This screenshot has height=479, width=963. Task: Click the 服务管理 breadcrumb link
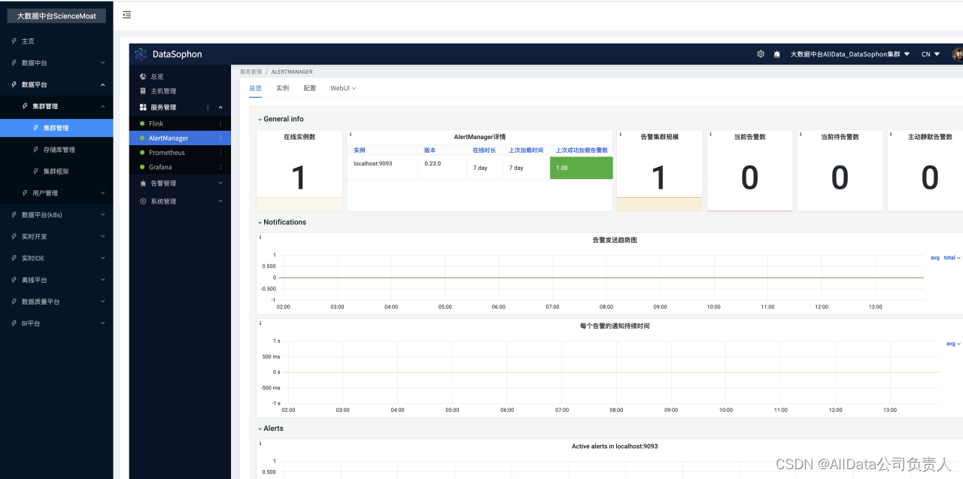tap(251, 72)
